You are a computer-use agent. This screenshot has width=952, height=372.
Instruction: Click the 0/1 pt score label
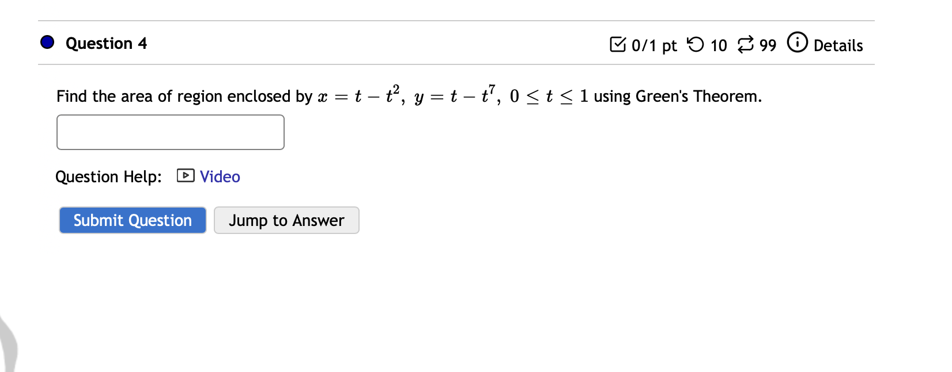point(654,45)
